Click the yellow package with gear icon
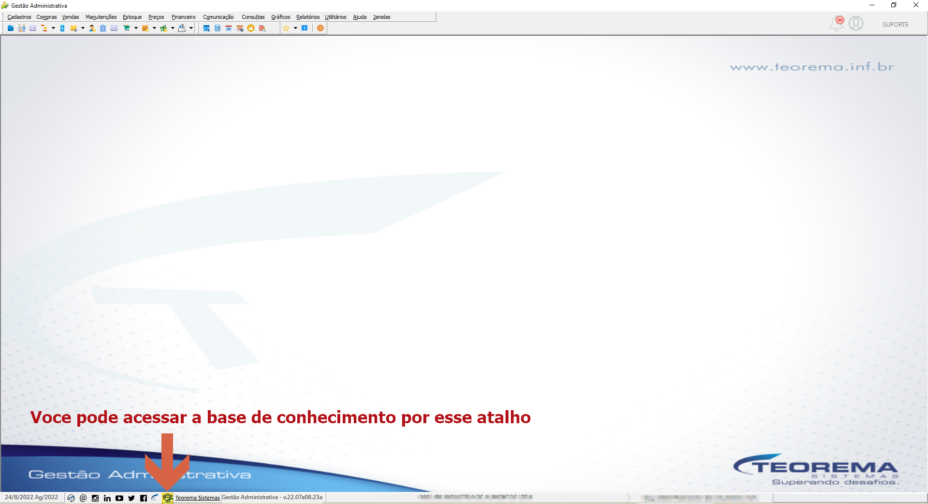Viewport: 928px width, 504px height. 73,29
